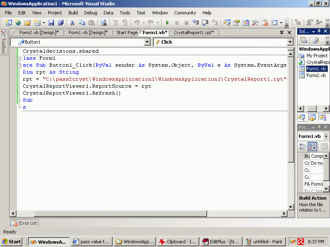Click the Data Sources bottom panel tab
The image size is (330, 247).
click(312, 118)
